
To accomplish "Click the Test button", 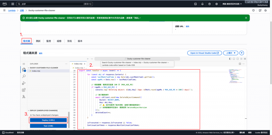I will tap(48, 126).
